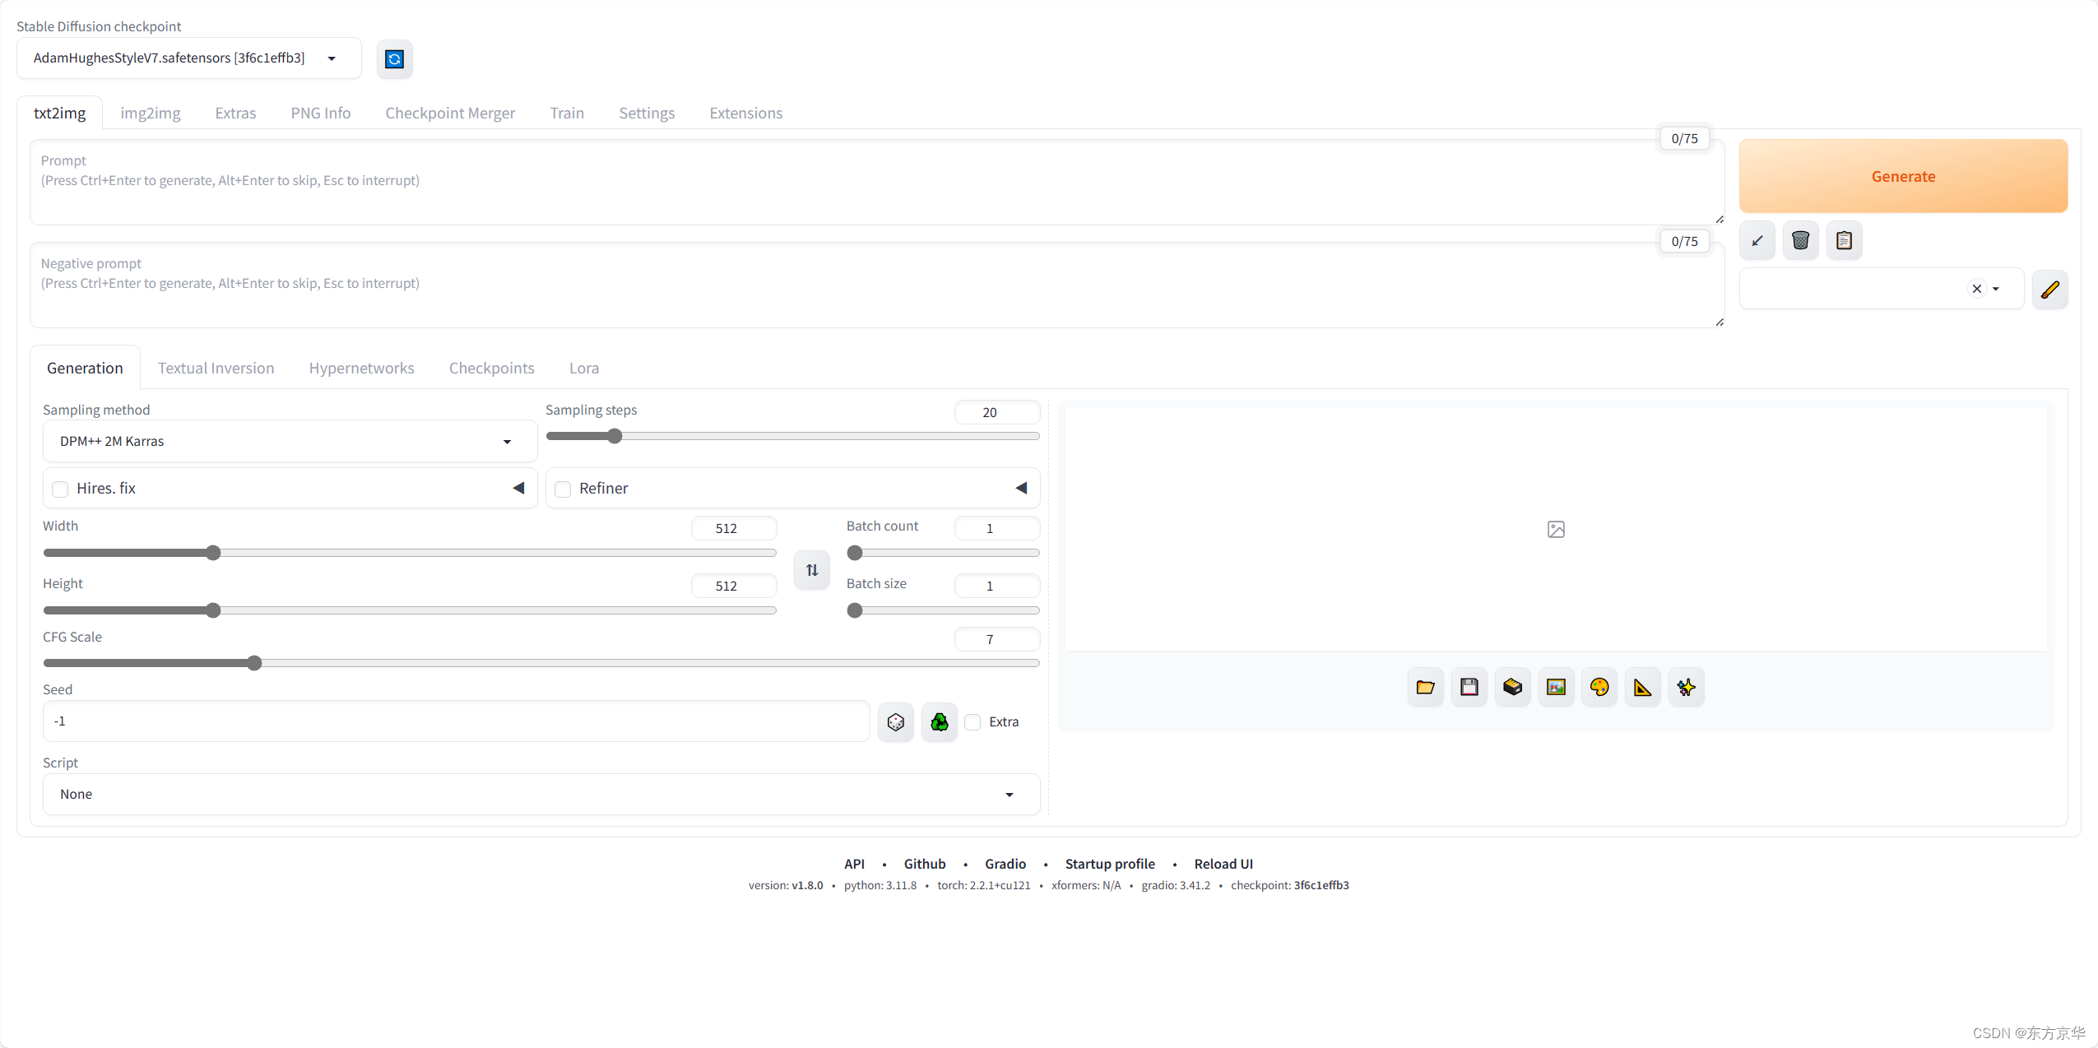Click the swap width and height arrows
Screen dimensions: 2098x1048
coord(811,569)
